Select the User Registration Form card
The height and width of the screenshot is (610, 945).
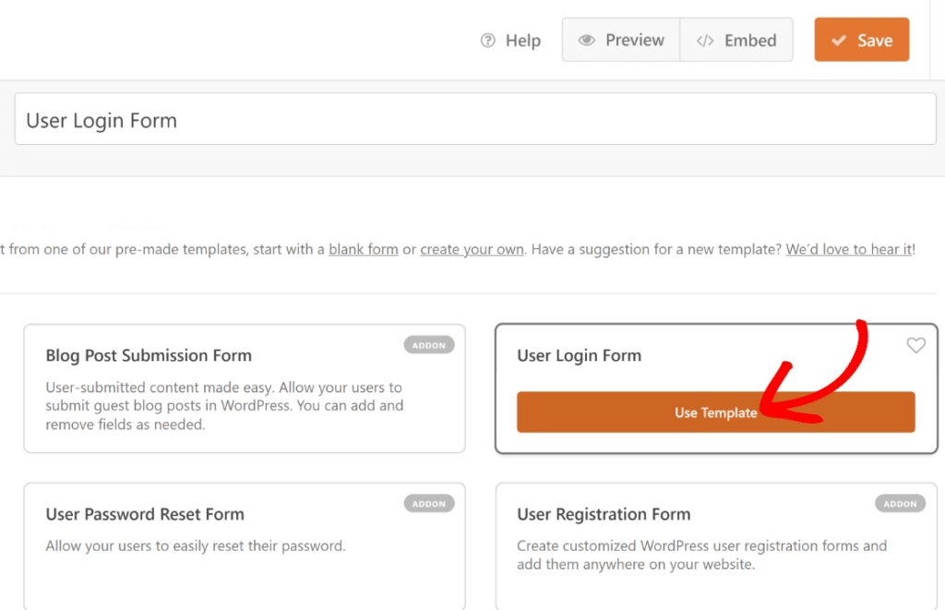(x=716, y=544)
